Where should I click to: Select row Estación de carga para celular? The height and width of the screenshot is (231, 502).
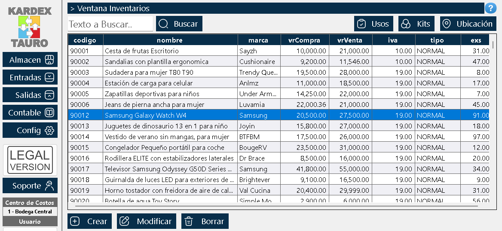tap(279, 83)
